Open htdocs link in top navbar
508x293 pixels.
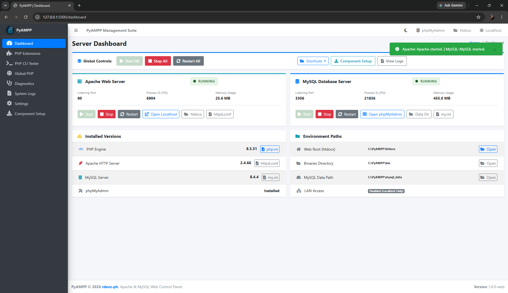click(462, 30)
